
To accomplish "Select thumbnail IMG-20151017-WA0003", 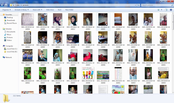I will pyautogui.click(x=133, y=73).
